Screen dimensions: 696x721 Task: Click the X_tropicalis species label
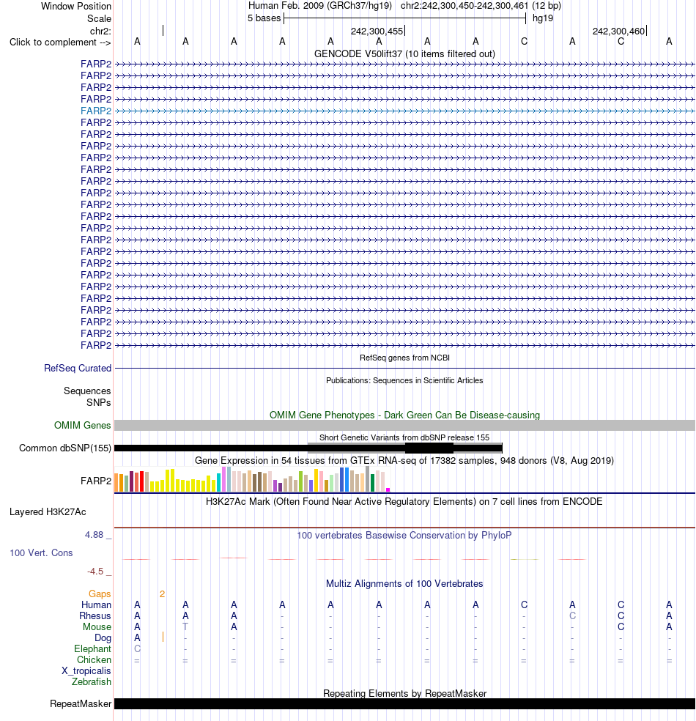[x=86, y=671]
